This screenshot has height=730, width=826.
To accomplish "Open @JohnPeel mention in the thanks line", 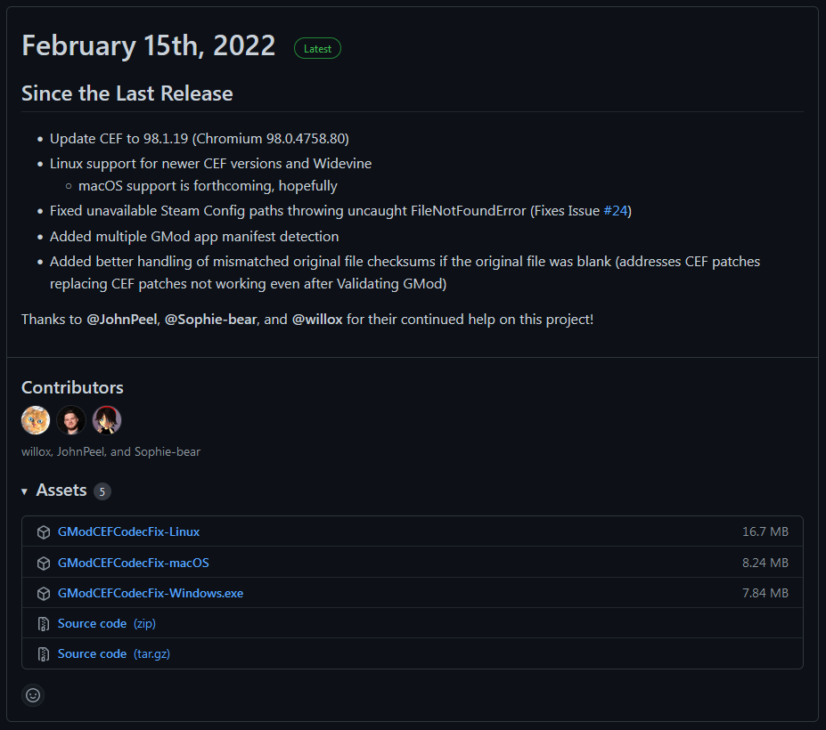I will (122, 320).
